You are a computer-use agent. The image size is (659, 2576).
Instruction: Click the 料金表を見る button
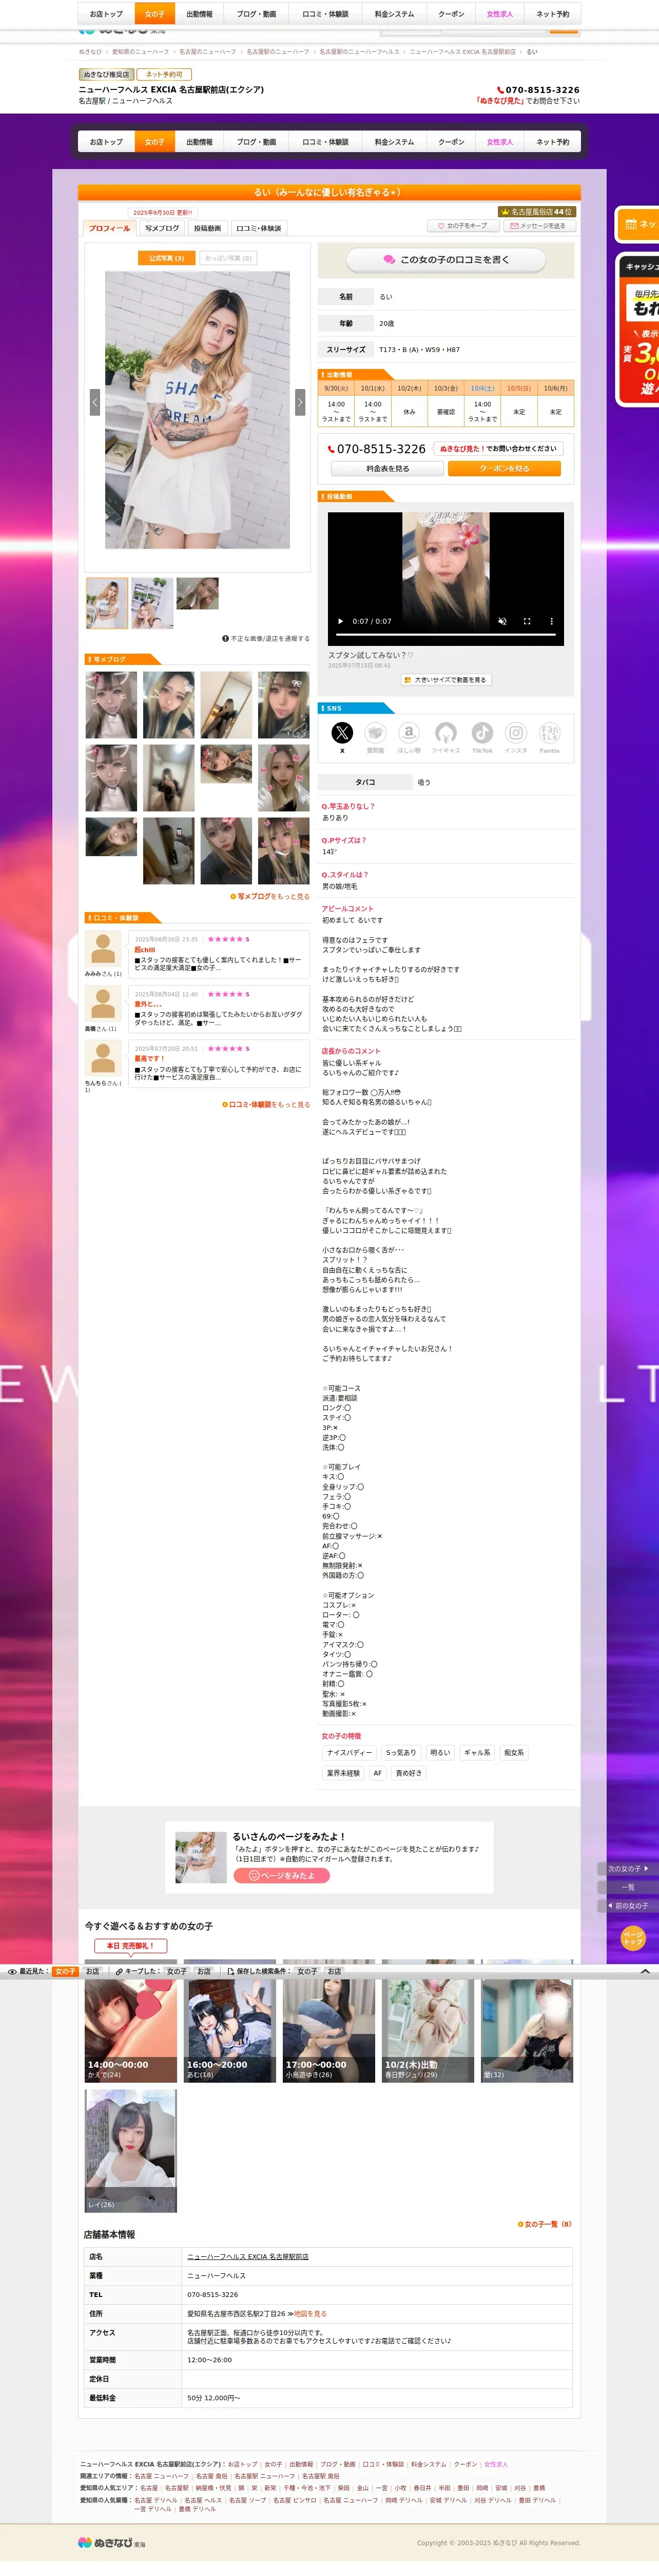pyautogui.click(x=387, y=469)
